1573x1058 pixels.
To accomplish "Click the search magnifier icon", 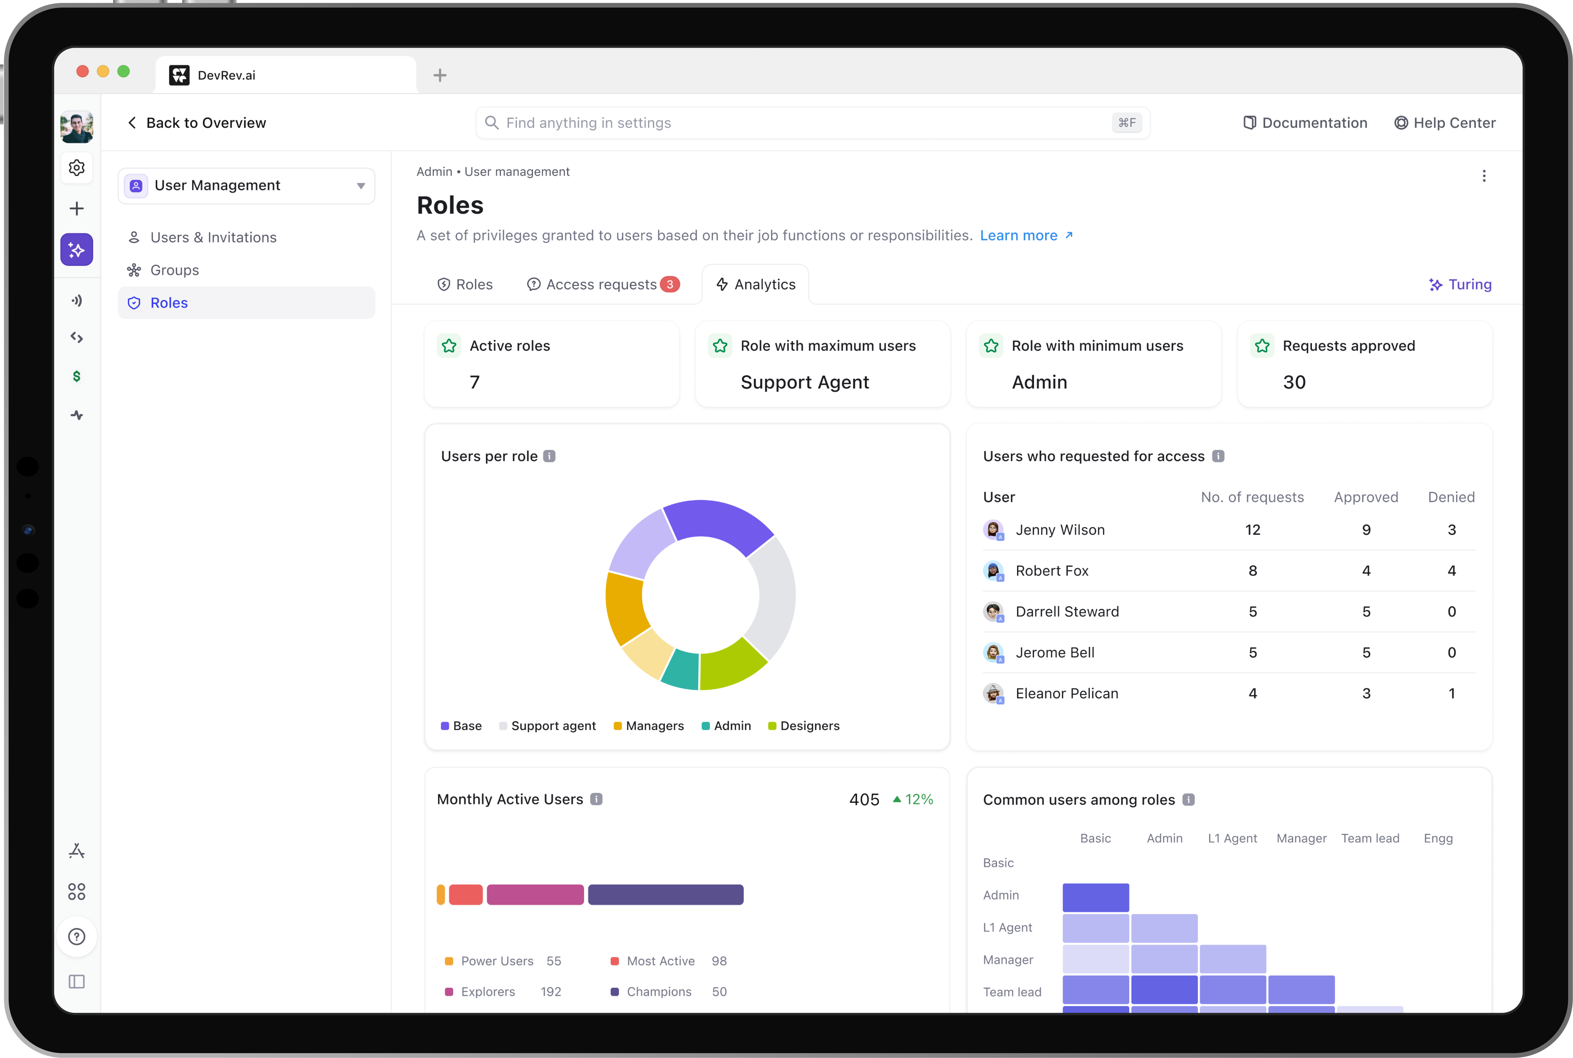I will pyautogui.click(x=492, y=123).
